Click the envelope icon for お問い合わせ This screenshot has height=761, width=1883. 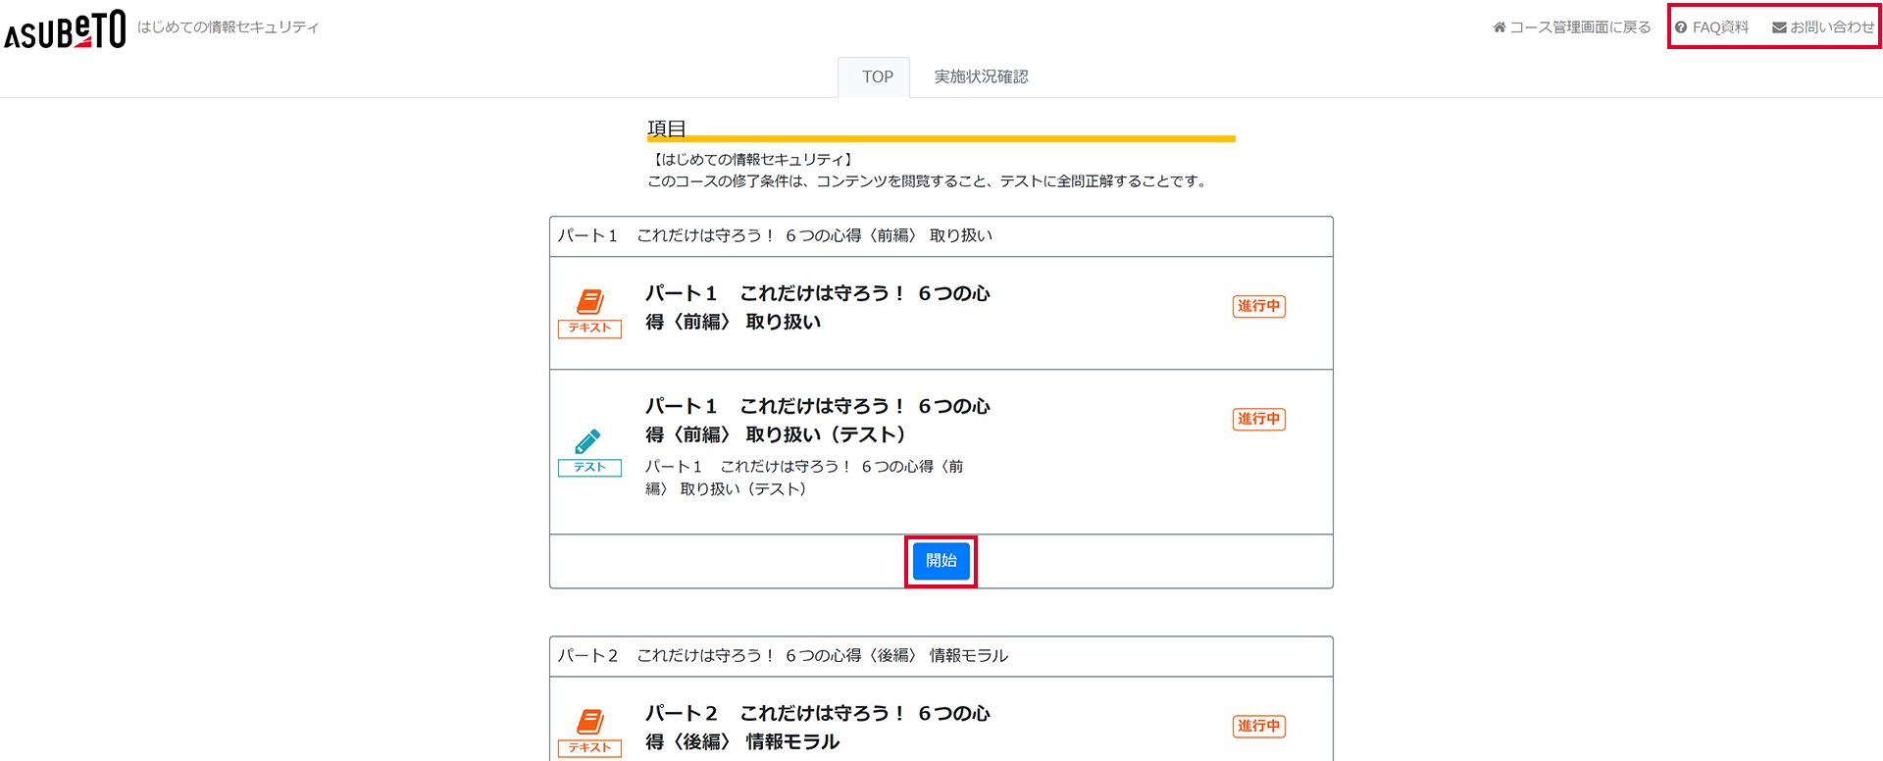tap(1779, 27)
